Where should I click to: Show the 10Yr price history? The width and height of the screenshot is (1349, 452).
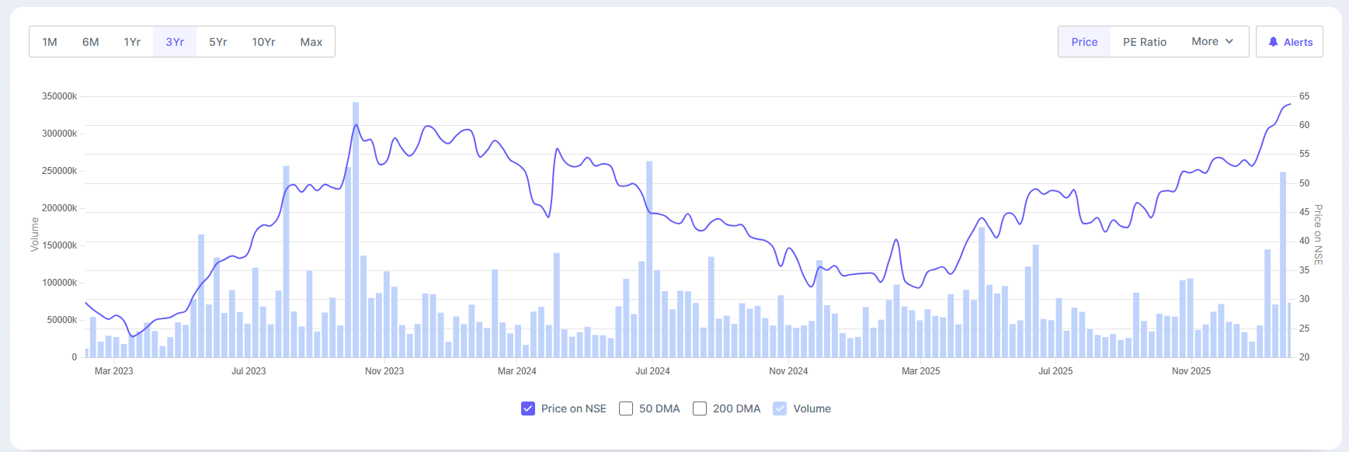263,42
